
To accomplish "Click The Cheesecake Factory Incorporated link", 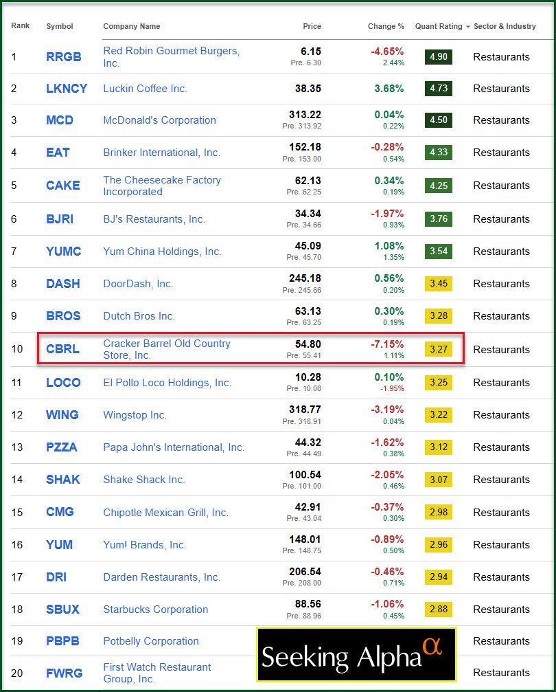I will point(162,186).
